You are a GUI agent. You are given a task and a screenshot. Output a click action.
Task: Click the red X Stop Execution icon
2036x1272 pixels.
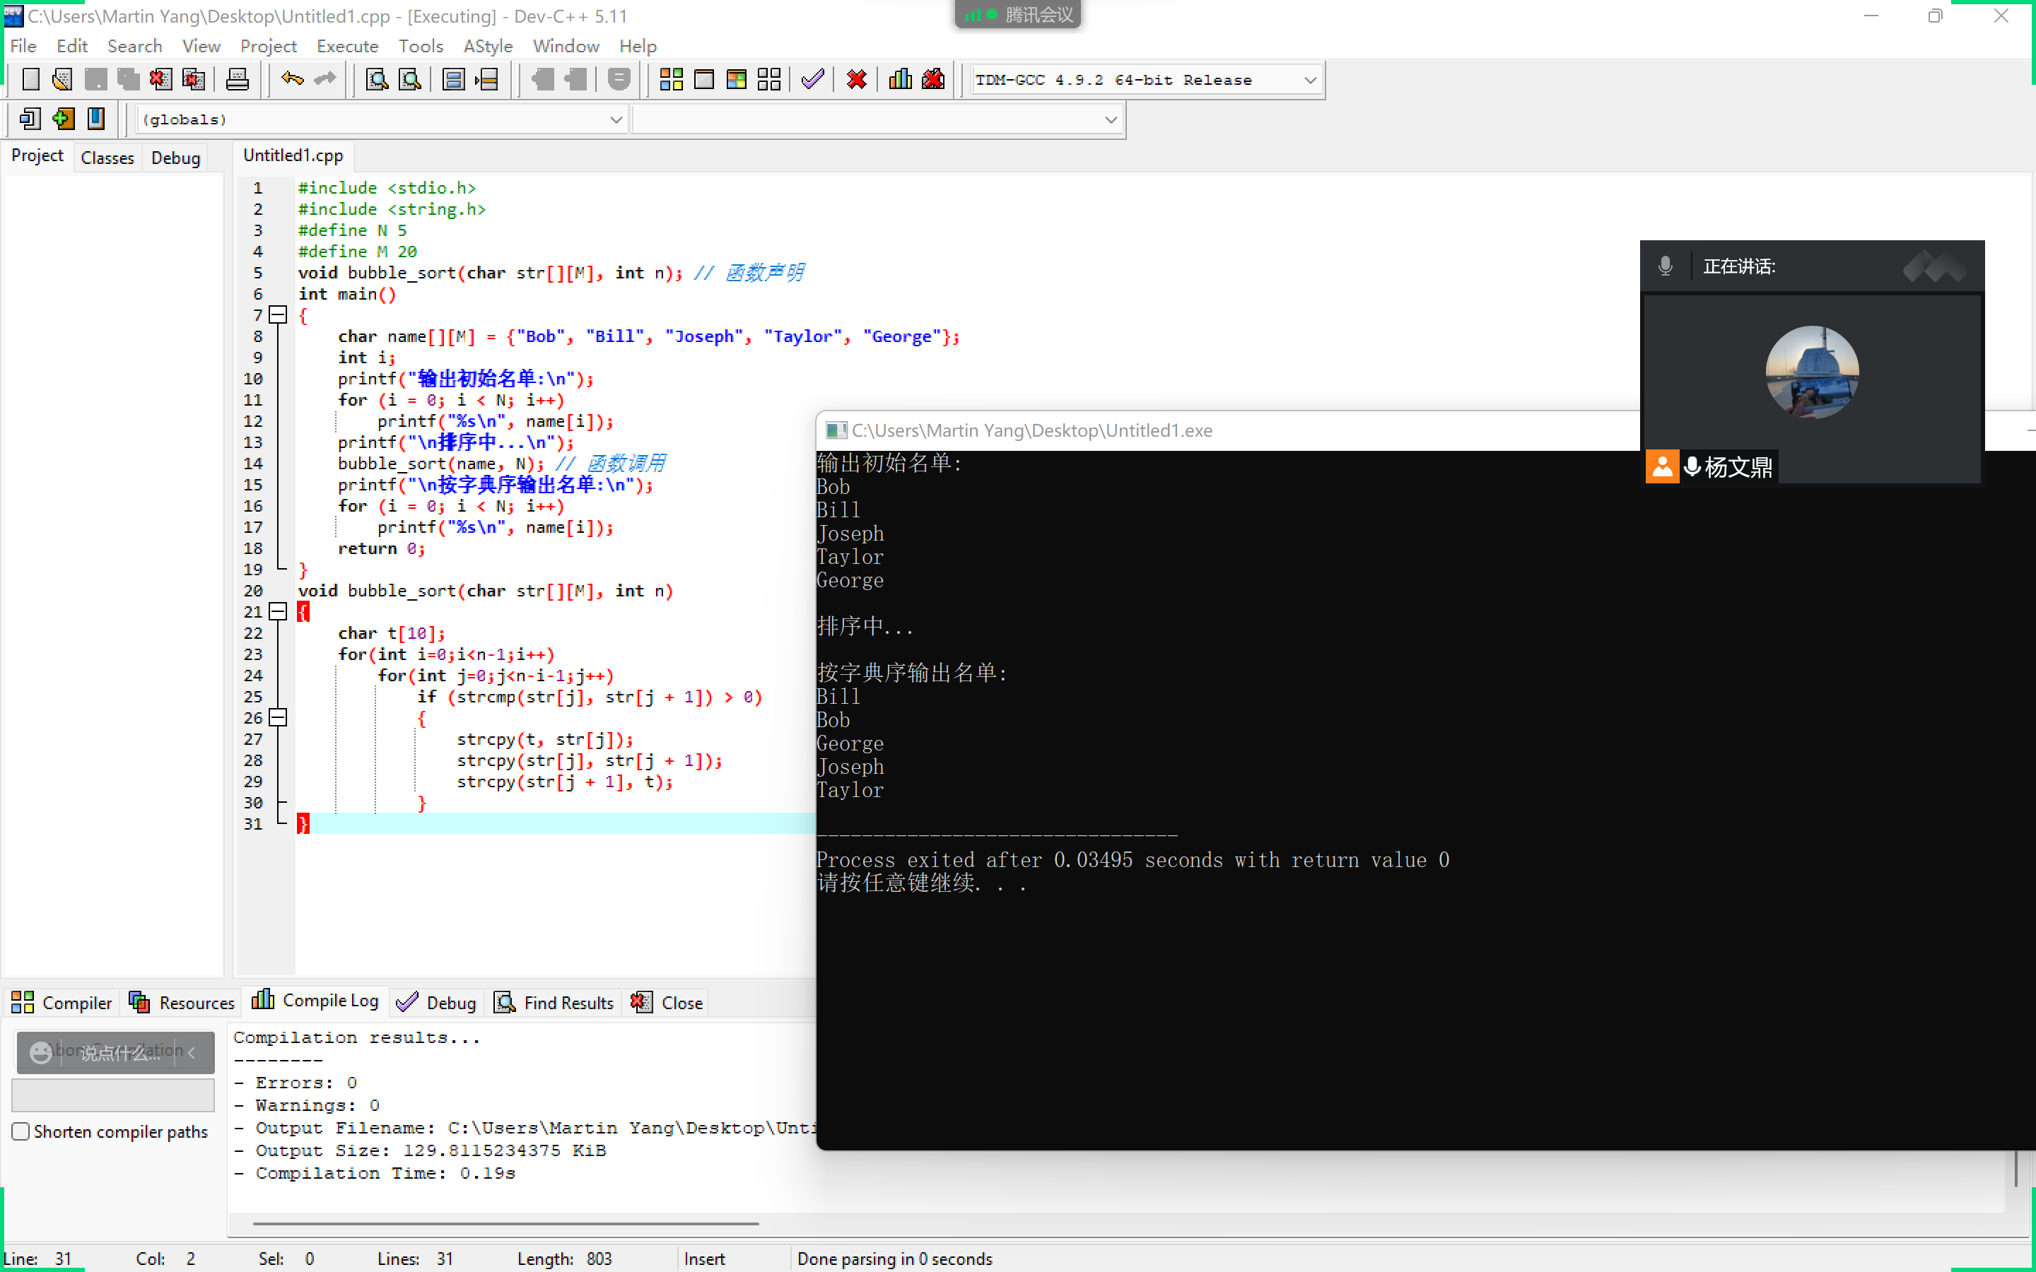click(857, 80)
